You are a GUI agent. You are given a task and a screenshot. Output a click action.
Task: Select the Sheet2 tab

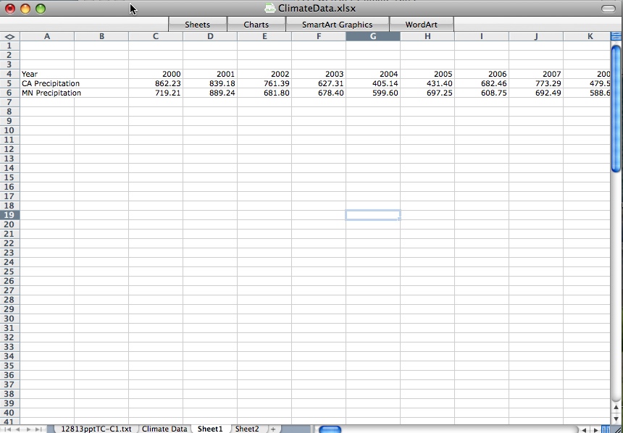247,429
